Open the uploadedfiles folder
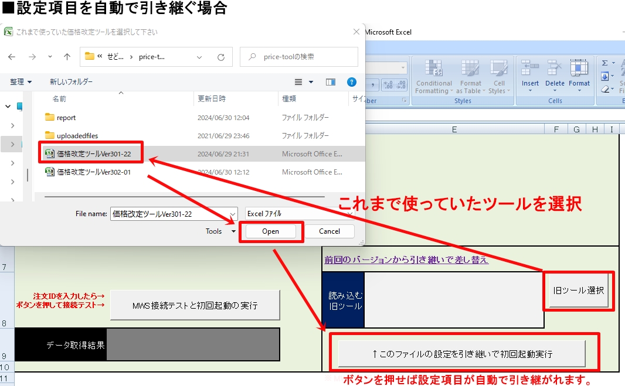This screenshot has height=386, width=625. (x=77, y=136)
